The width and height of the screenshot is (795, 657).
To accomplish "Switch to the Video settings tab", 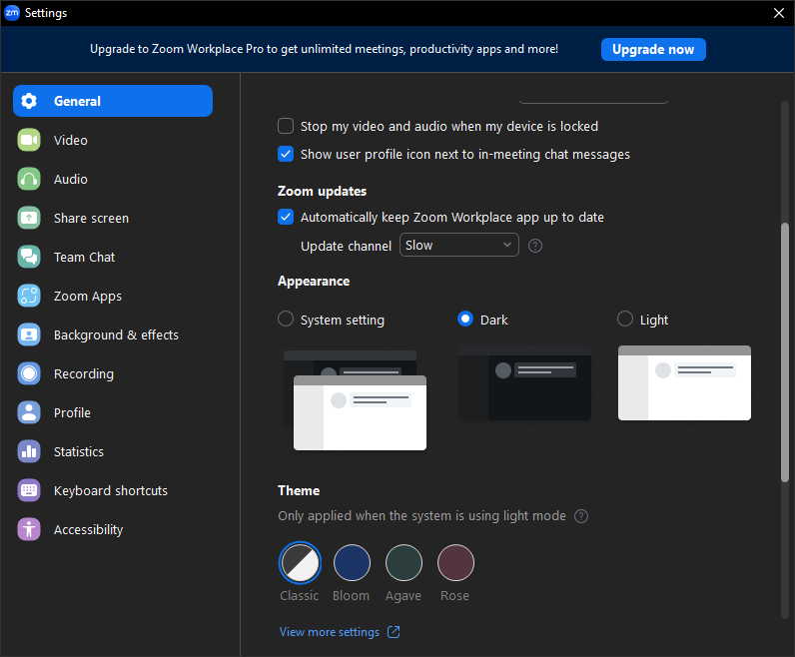I will coord(113,140).
